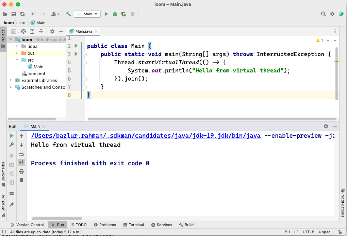This screenshot has height=236, width=347.
Task: Switch to the Terminal tab
Action: (x=134, y=225)
